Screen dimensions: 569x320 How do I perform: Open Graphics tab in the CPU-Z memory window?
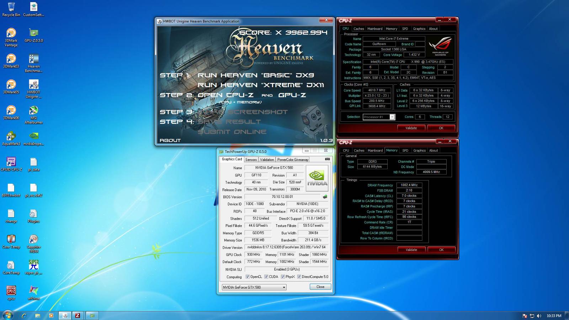click(x=419, y=150)
